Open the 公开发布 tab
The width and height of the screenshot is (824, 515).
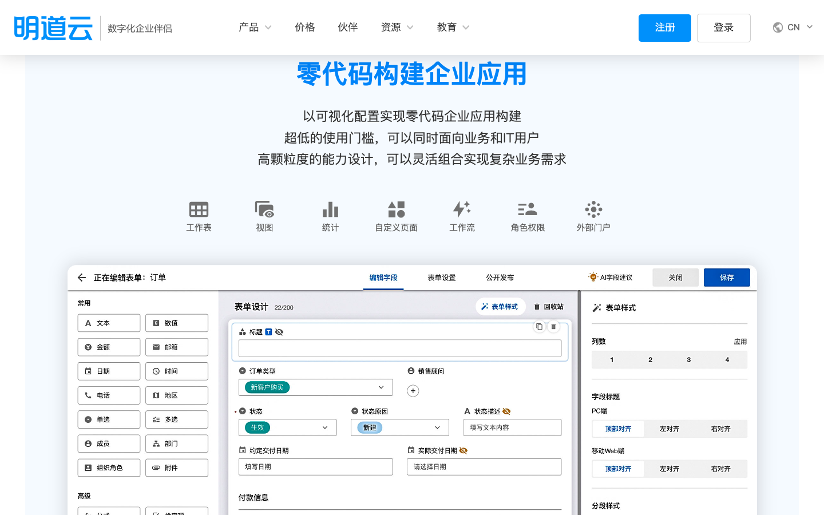[500, 277]
